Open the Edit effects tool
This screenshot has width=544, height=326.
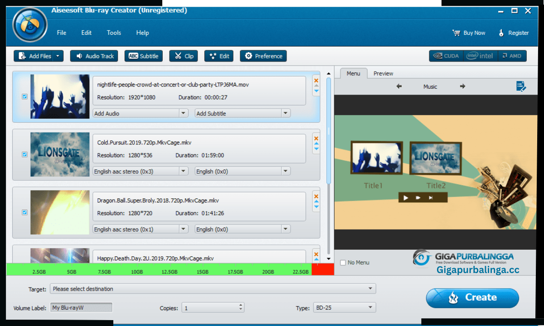coord(219,56)
